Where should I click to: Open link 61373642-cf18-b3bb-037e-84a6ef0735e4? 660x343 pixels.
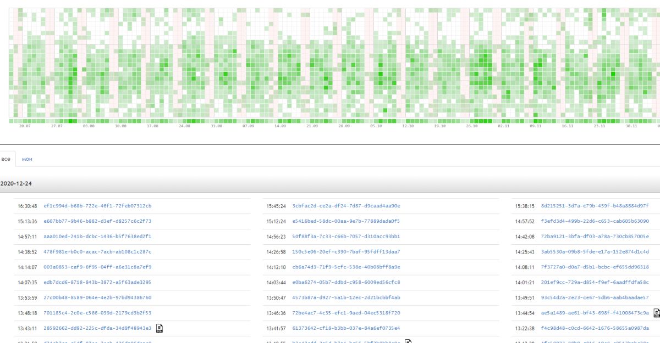pyautogui.click(x=346, y=328)
